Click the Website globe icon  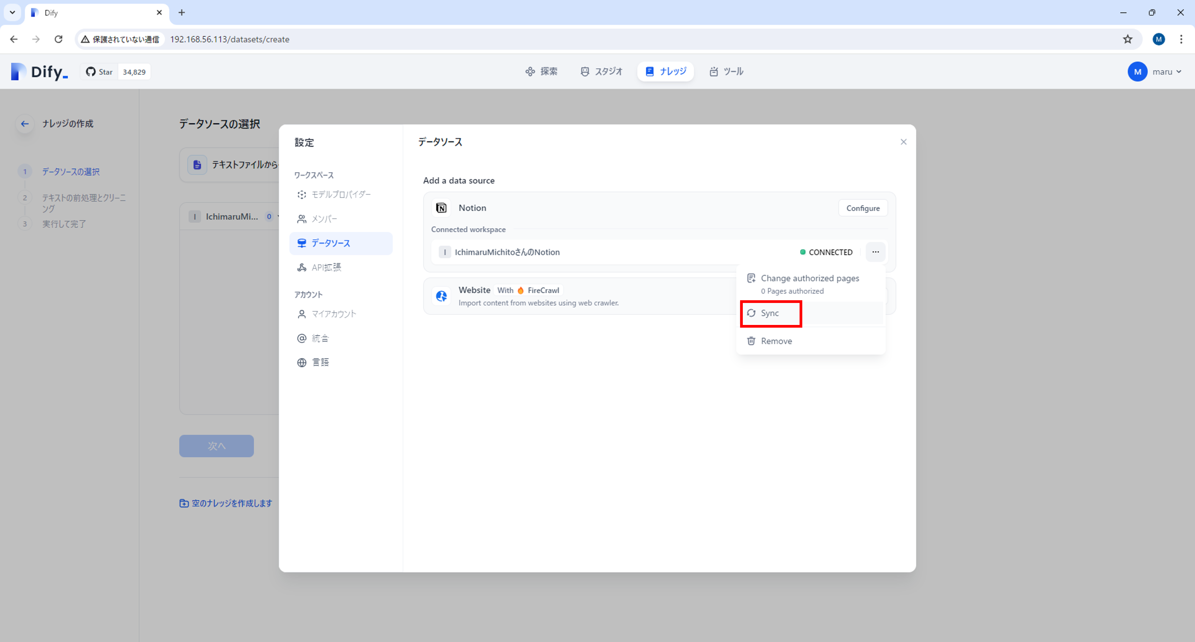(x=441, y=296)
